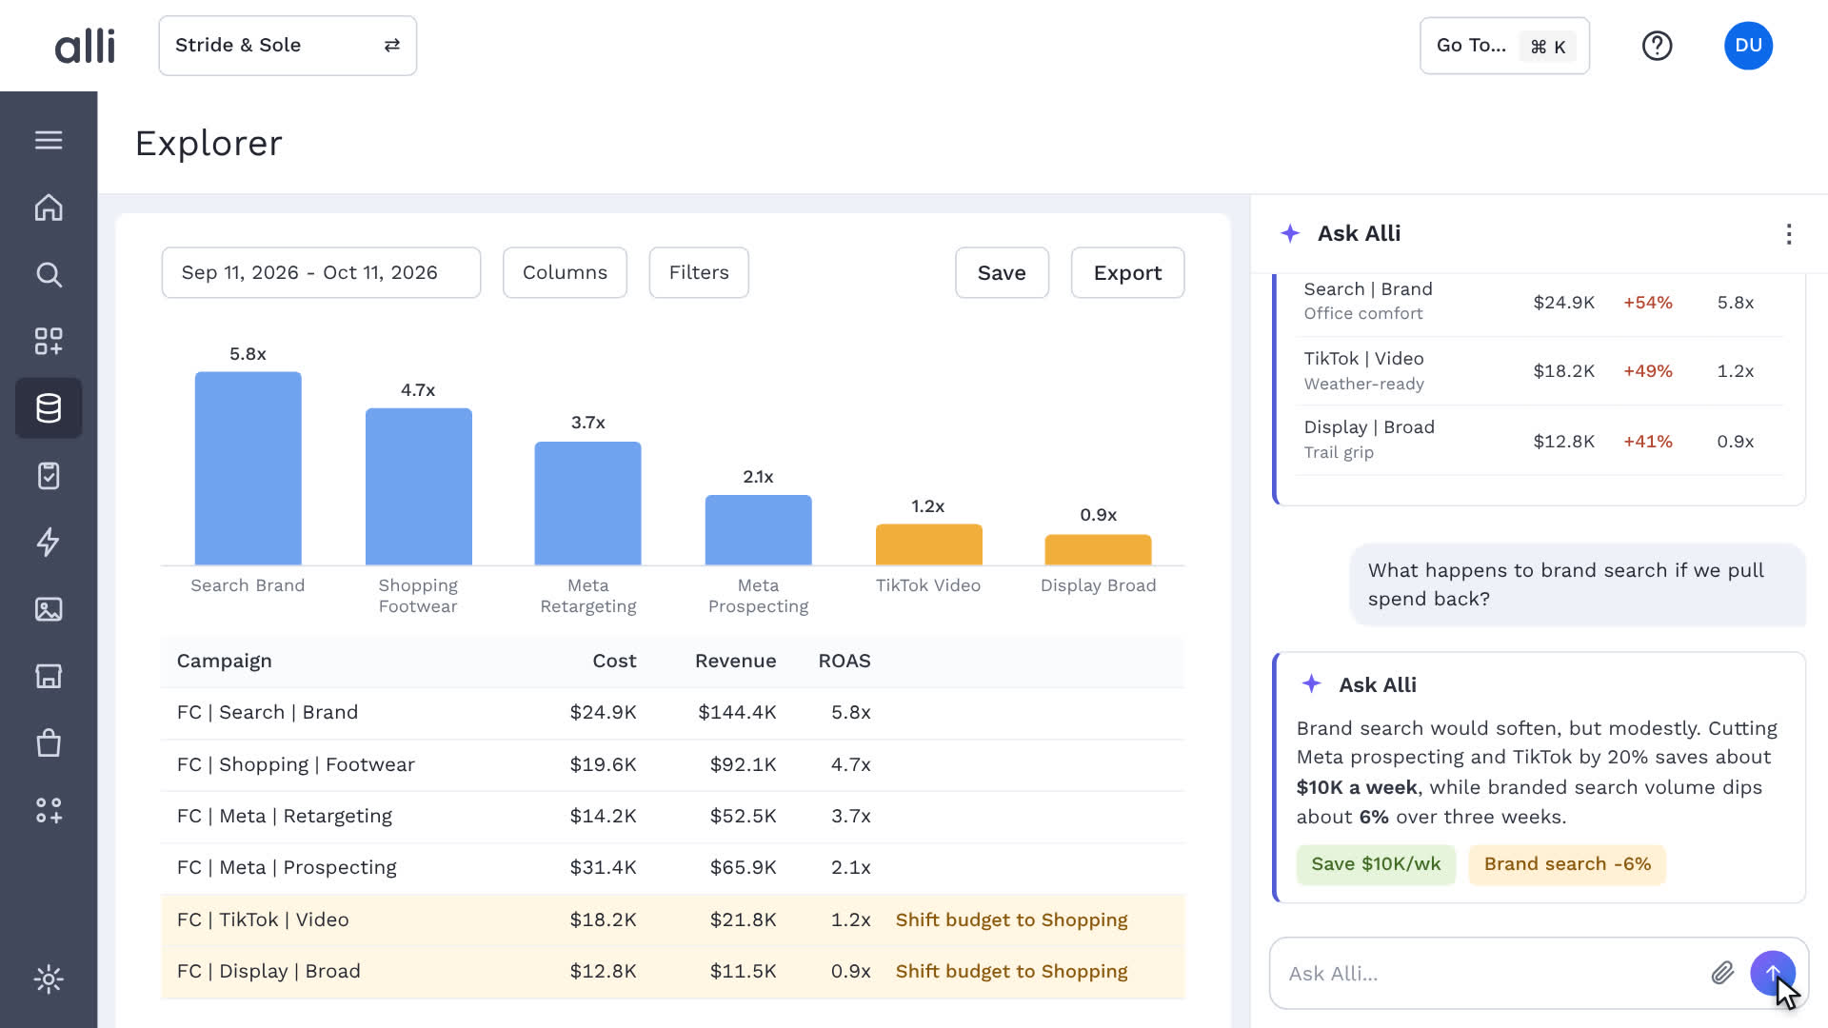Click the Brand search -6% chip
The height and width of the screenshot is (1028, 1828).
(x=1567, y=864)
